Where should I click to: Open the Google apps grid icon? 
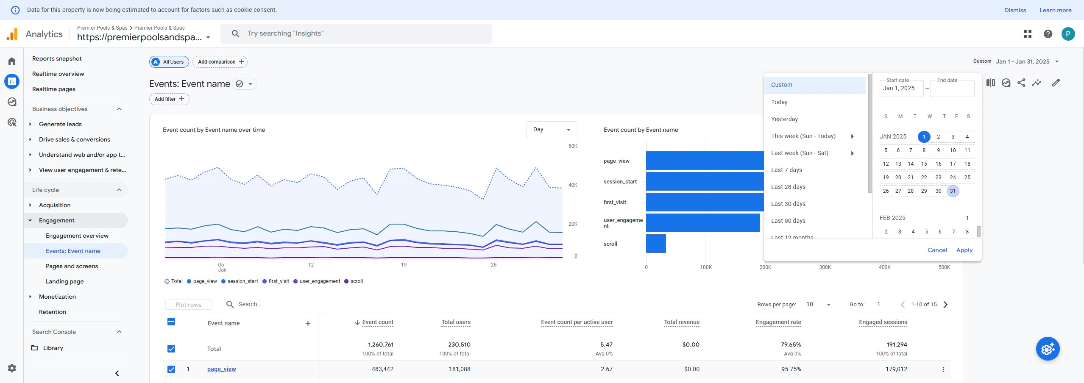tap(1028, 34)
